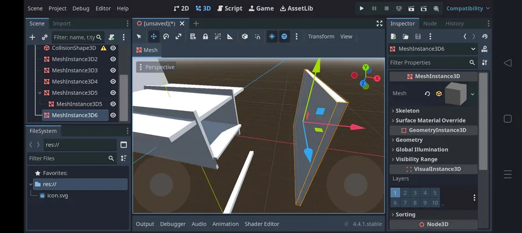This screenshot has height=233, width=522.
Task: Open Scene dock extra options menu
Action: [124, 37]
